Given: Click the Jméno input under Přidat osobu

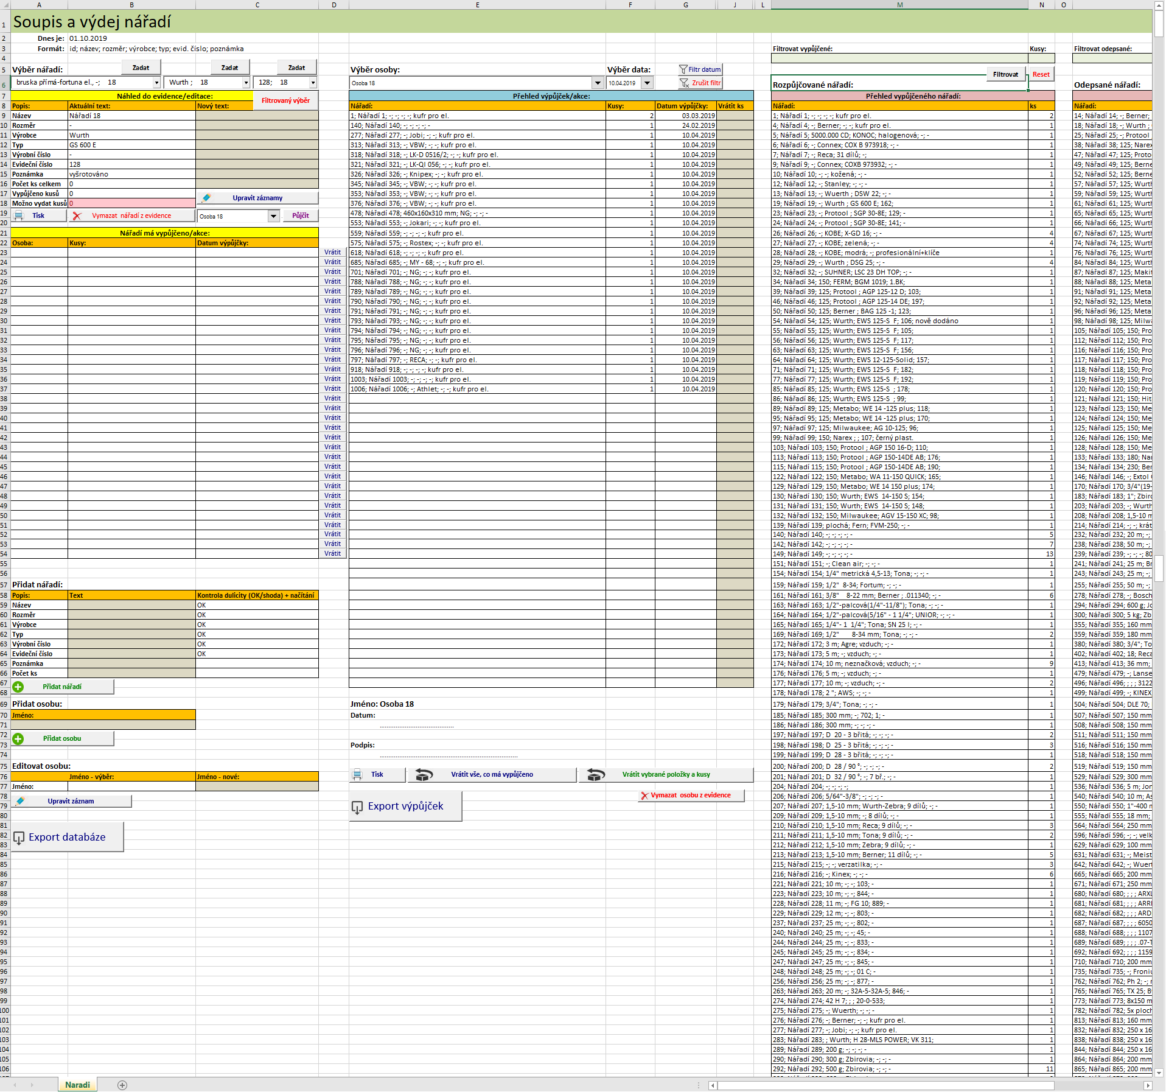Looking at the screenshot, I should click(x=103, y=725).
